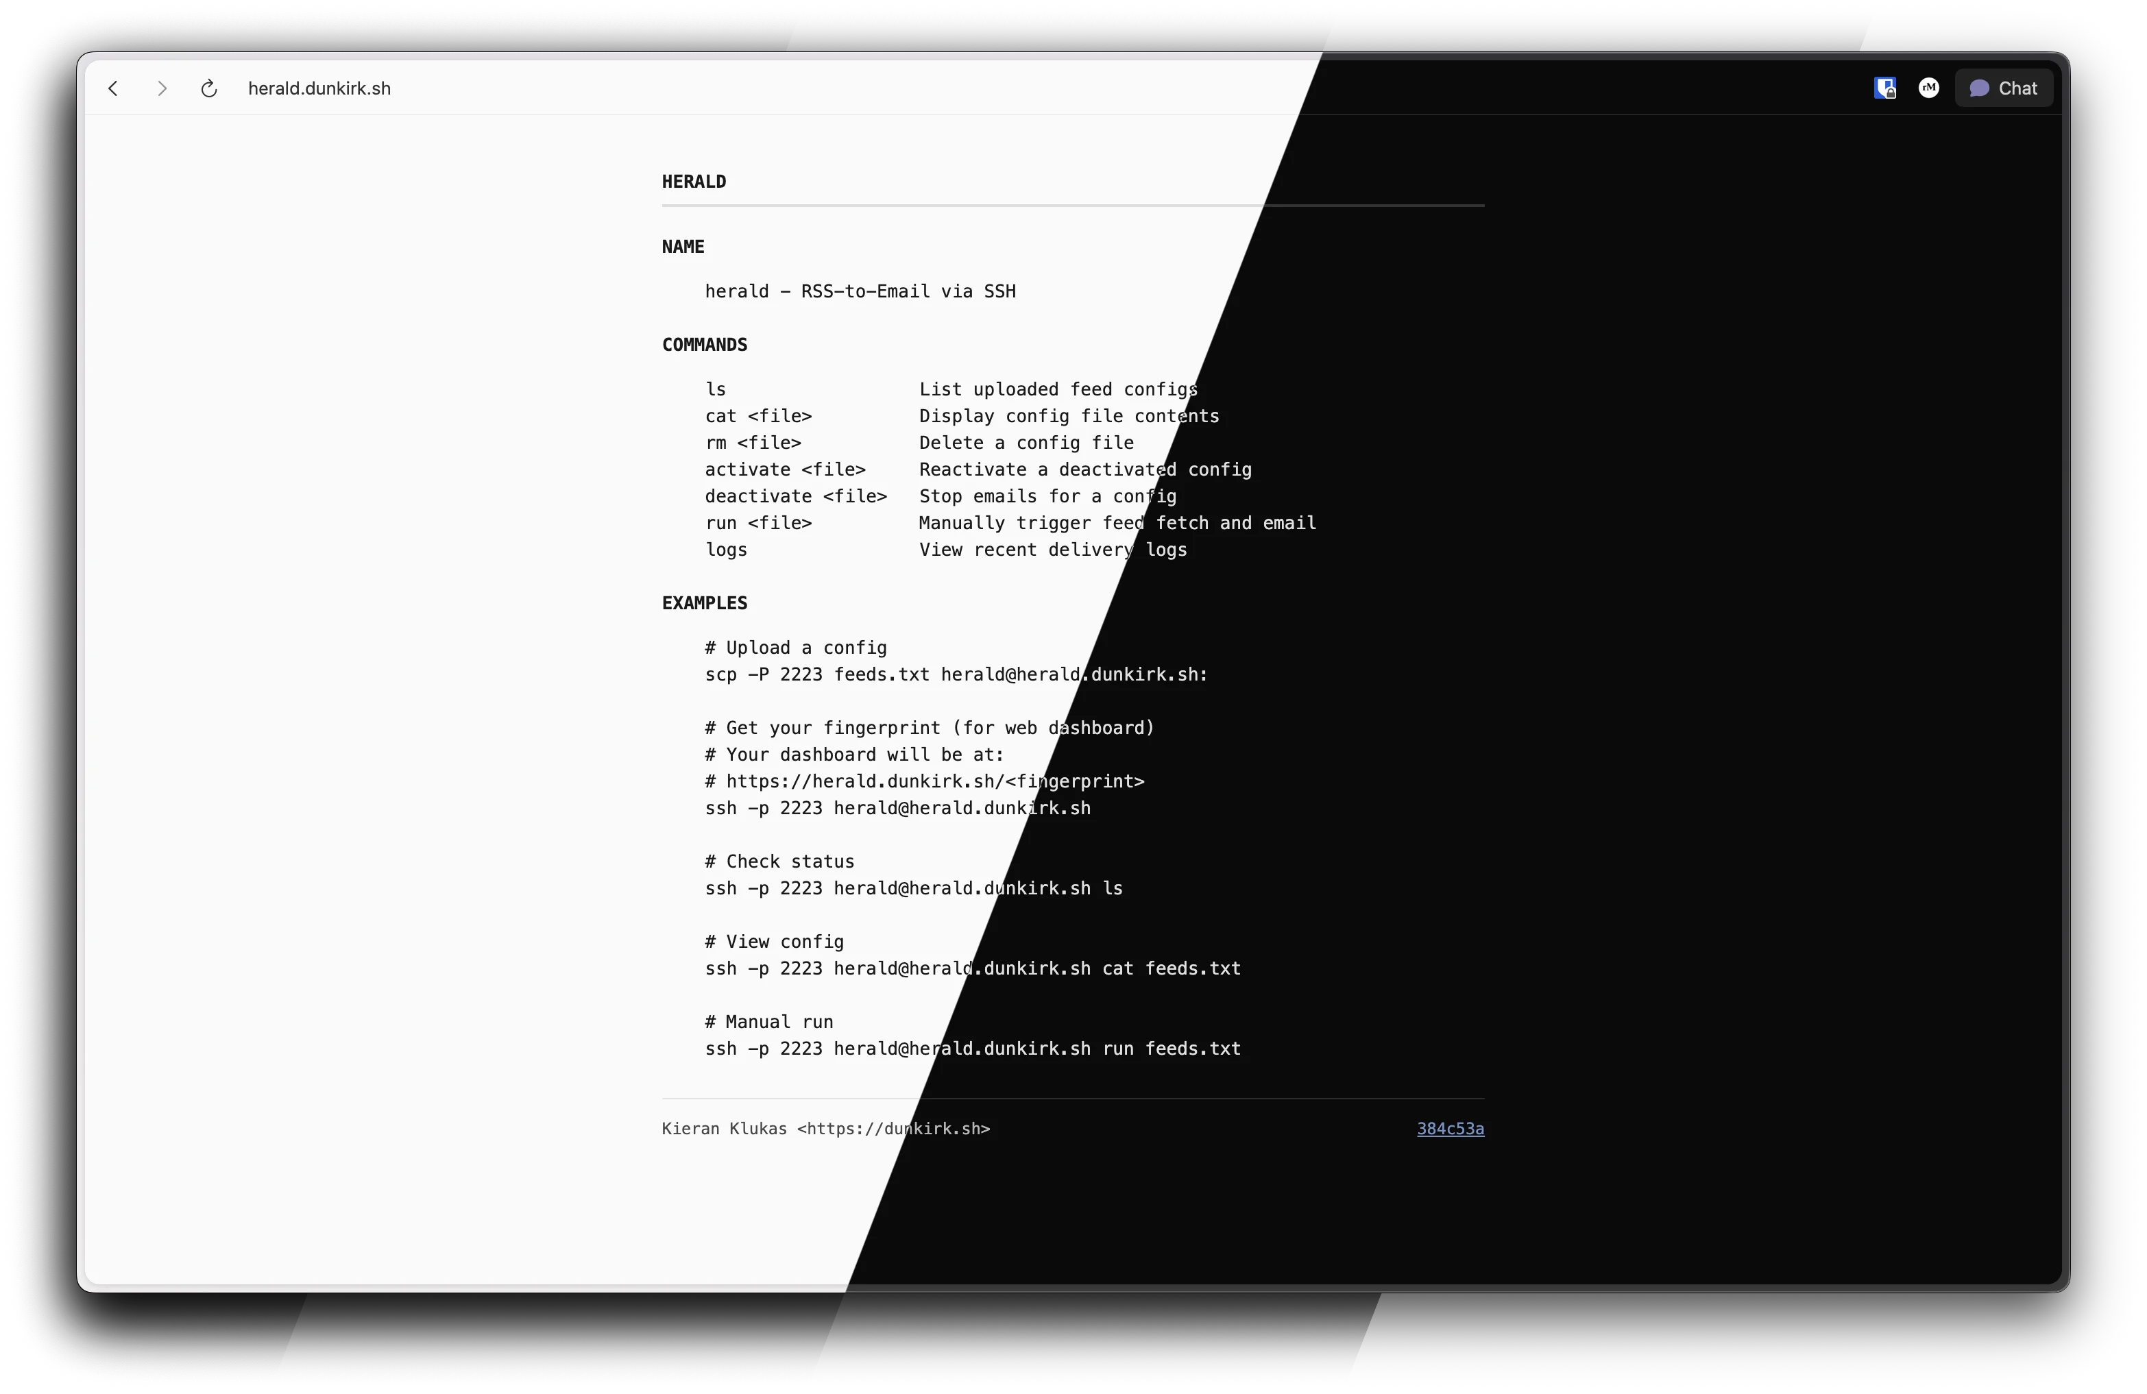The width and height of the screenshot is (2147, 1394).
Task: Select the ls command entry
Action: (716, 389)
